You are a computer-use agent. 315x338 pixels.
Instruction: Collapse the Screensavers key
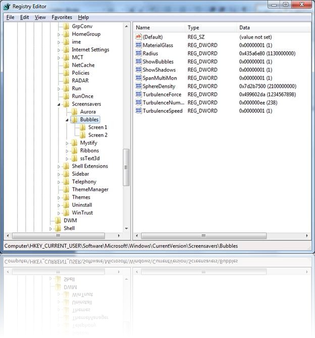coord(59,104)
